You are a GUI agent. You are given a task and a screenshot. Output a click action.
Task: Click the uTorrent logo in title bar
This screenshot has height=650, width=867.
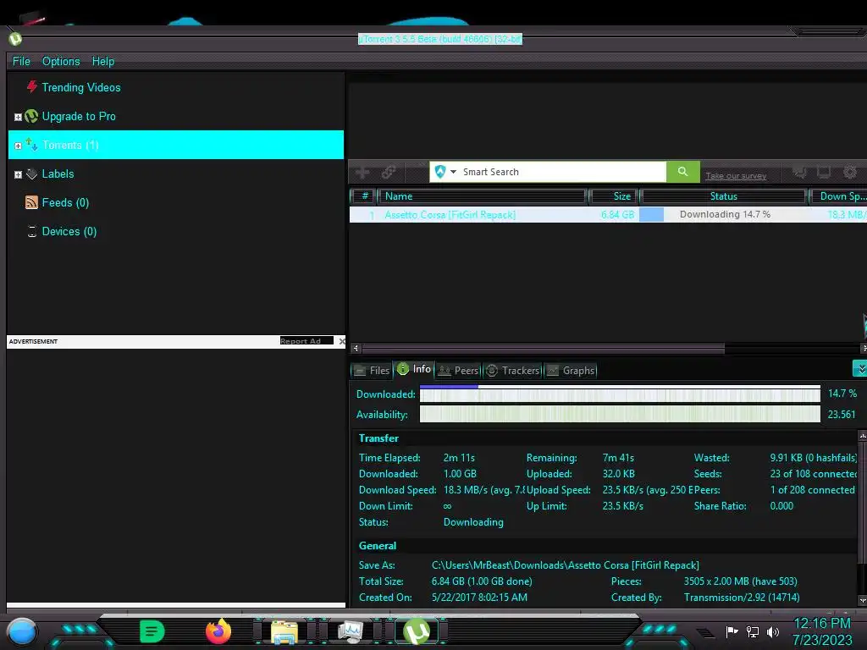coord(15,39)
